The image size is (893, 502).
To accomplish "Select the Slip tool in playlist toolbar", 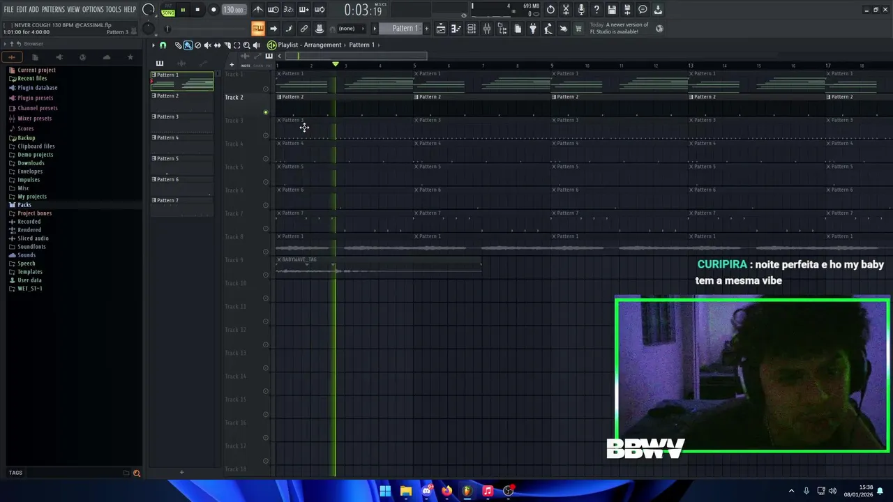I will tap(217, 45).
